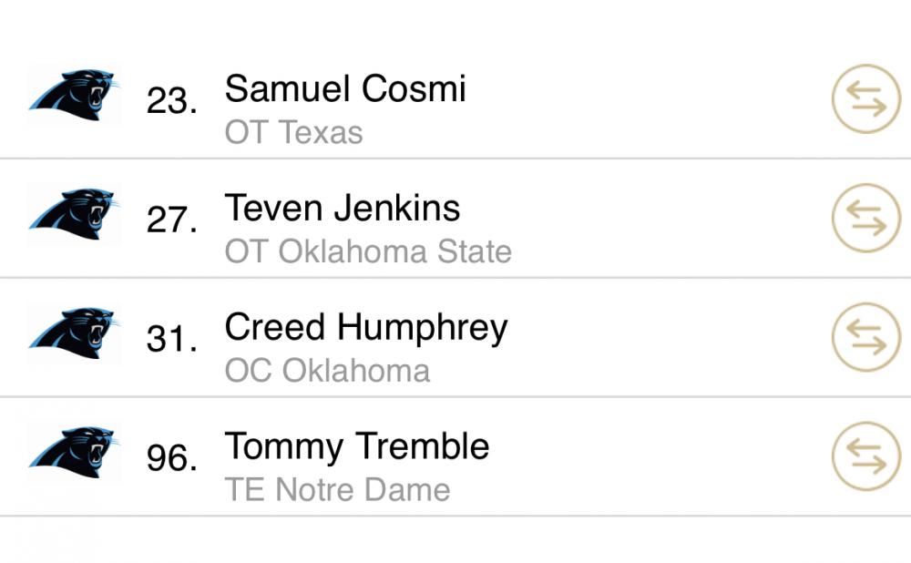Click the pick number 23
911x563 pixels.
(x=171, y=100)
